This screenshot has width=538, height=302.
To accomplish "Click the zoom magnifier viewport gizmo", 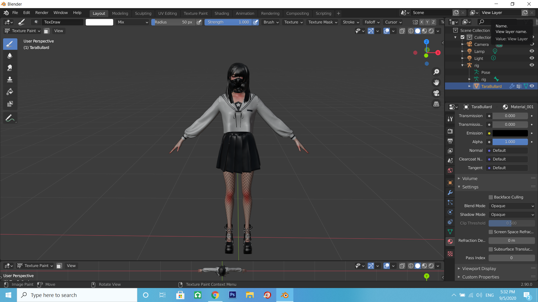I will point(436,72).
